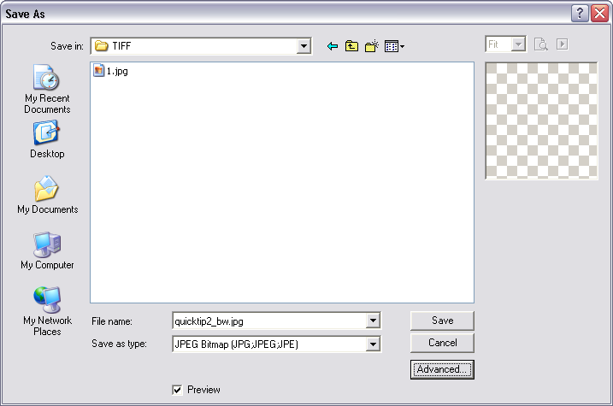613x406 pixels.
Task: Open the preview Fit zoom dropdown
Action: coord(518,44)
